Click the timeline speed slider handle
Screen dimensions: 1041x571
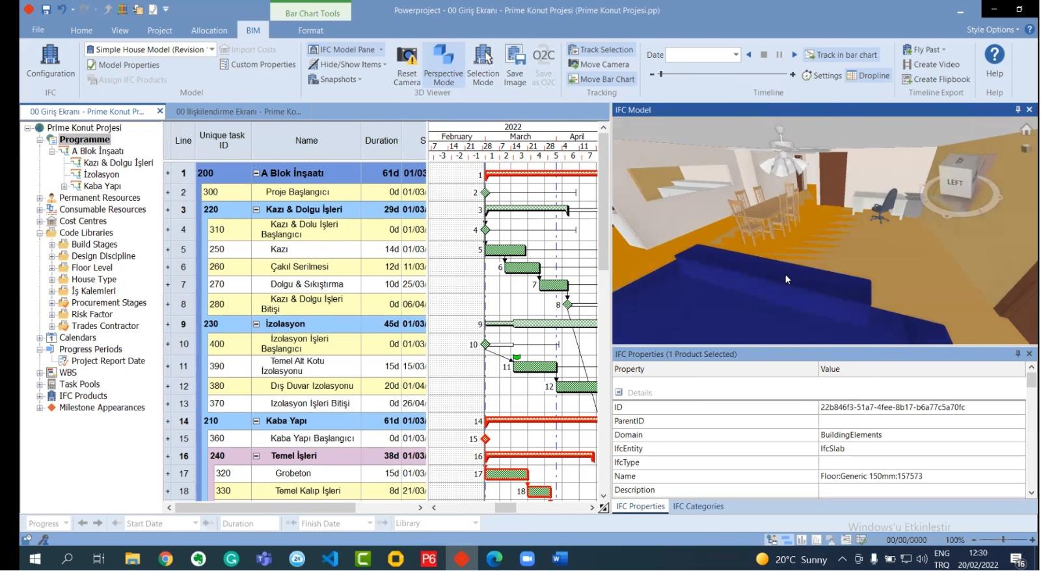660,75
